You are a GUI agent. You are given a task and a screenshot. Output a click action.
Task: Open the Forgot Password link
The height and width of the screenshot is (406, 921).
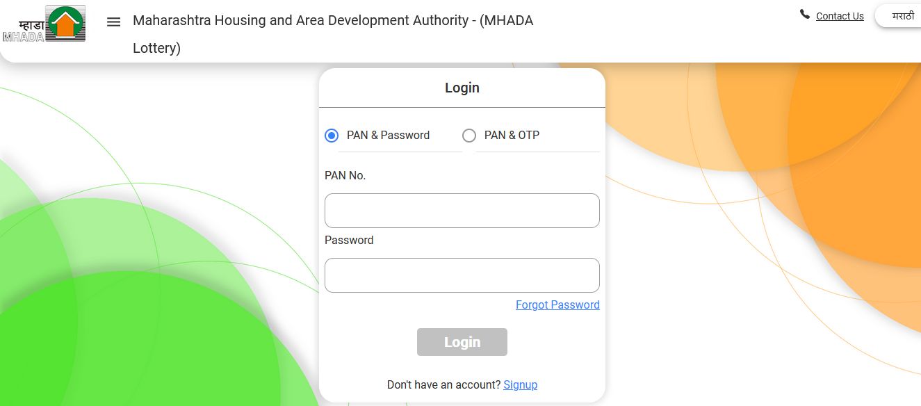click(557, 304)
